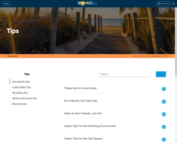
Task: Click the large 'Tips' banner title
Action: [x=13, y=31]
